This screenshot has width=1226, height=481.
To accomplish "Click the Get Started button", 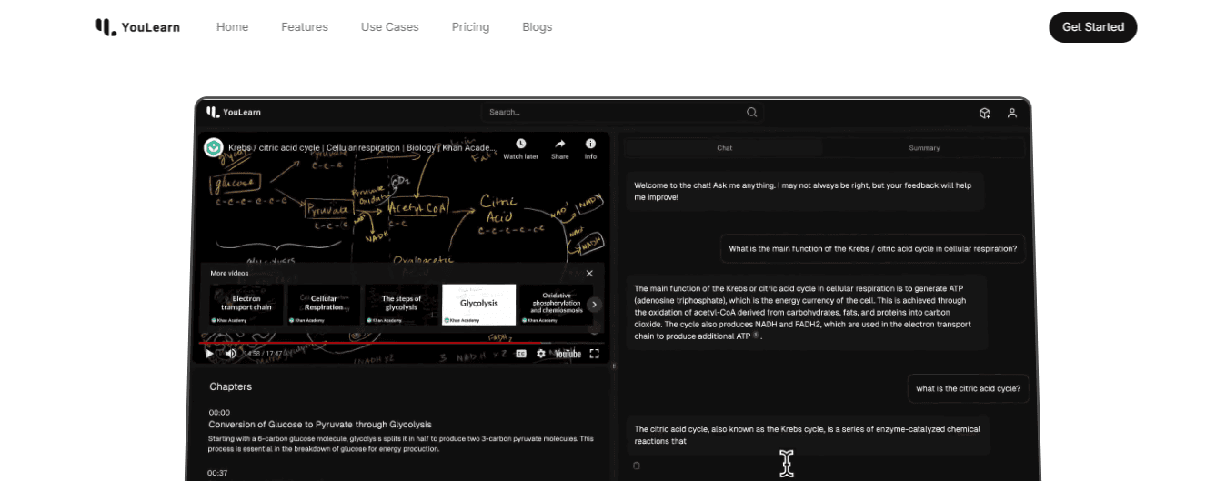I will [x=1092, y=27].
